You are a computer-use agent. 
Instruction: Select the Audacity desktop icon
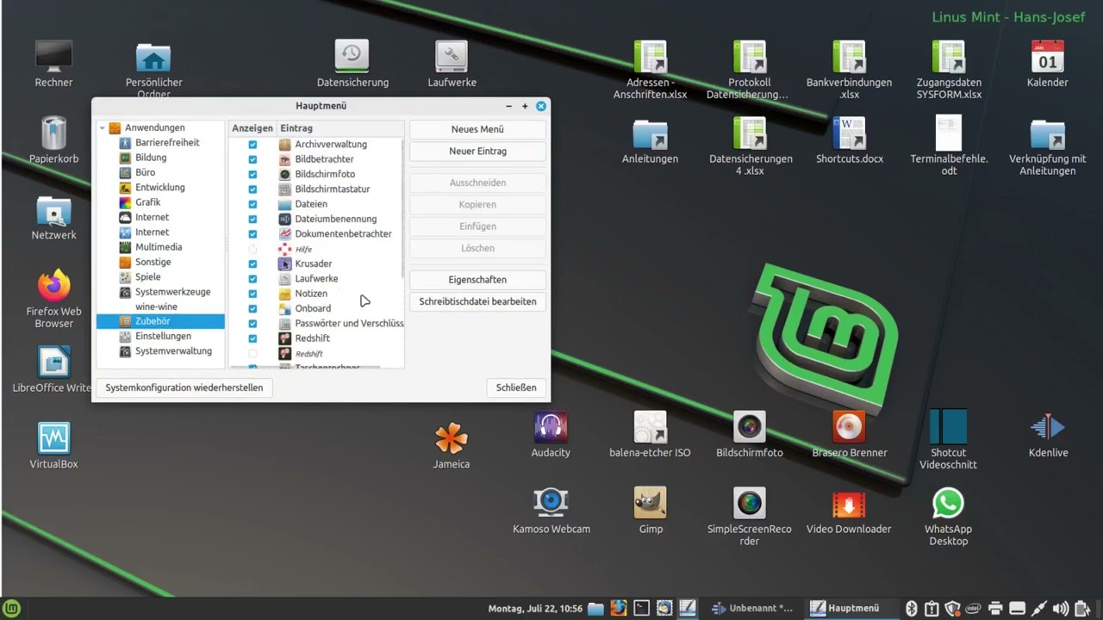(551, 435)
